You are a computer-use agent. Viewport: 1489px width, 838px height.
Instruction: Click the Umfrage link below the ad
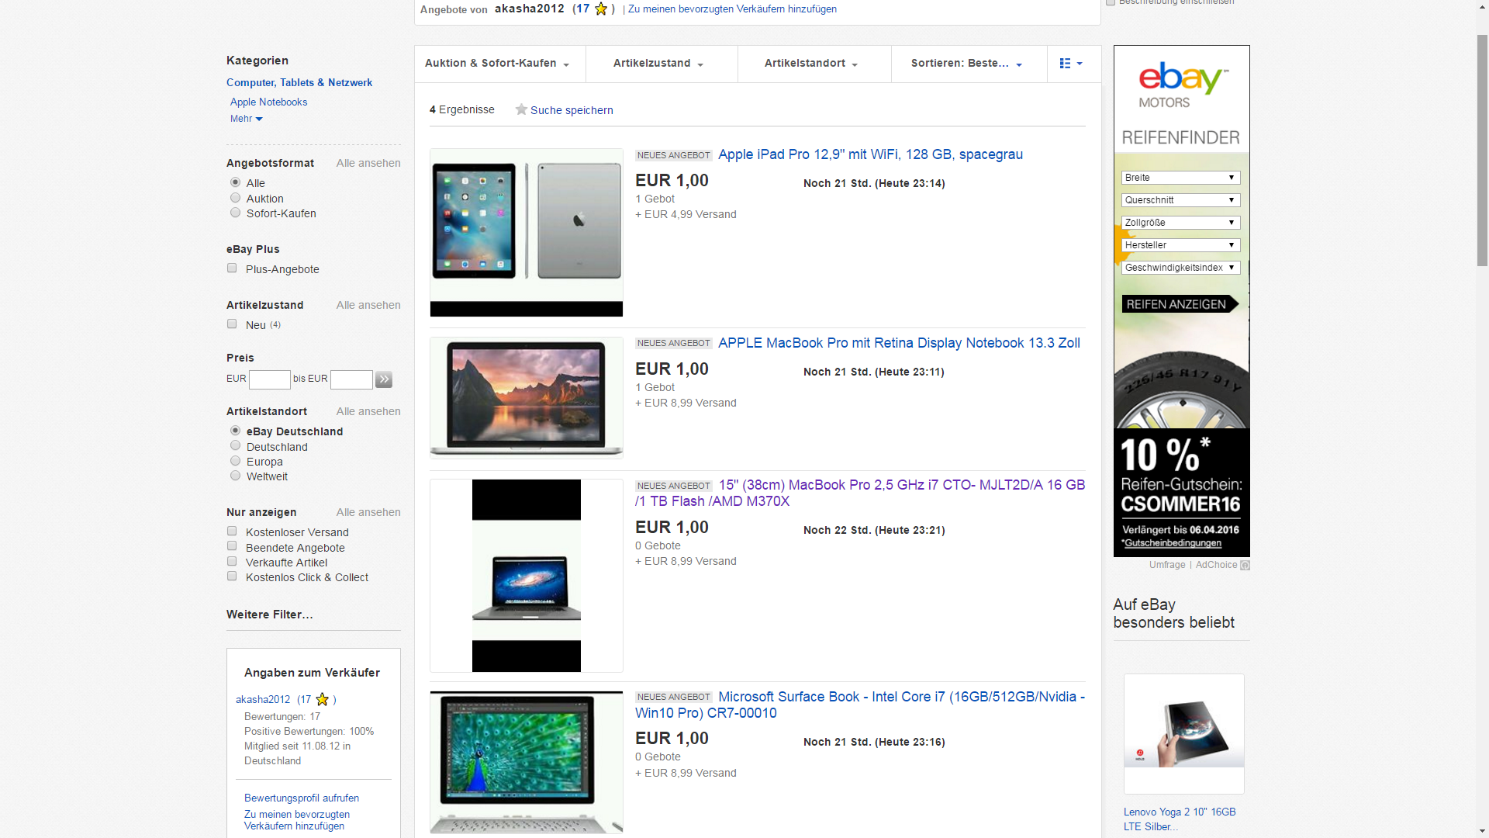pos(1167,565)
